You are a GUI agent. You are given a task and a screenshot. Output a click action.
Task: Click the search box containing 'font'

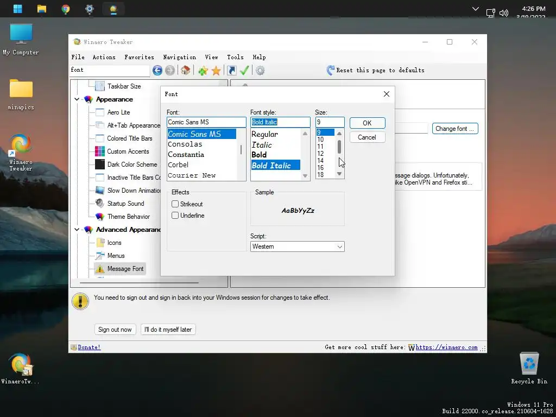pyautogui.click(x=110, y=70)
